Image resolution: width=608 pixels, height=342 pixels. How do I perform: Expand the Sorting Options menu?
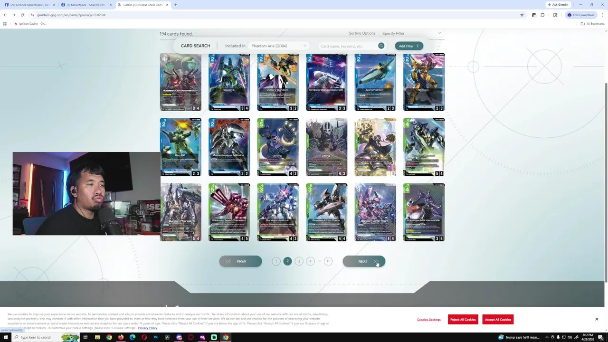pos(362,33)
